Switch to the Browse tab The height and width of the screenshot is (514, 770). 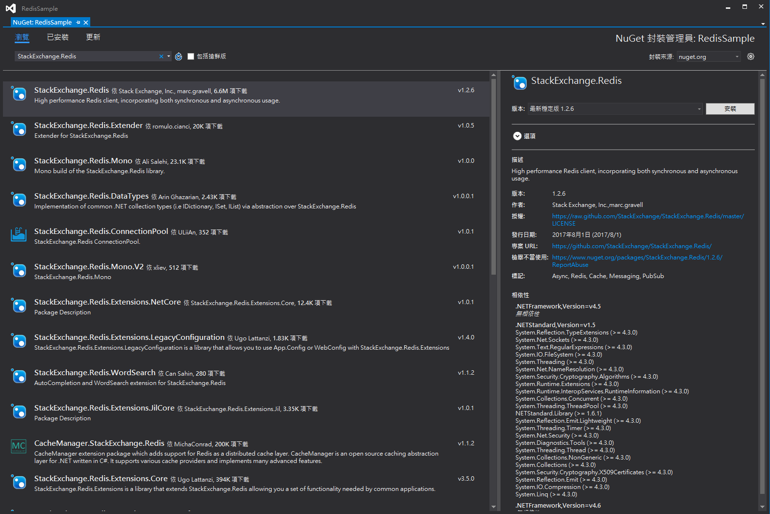[x=22, y=37]
